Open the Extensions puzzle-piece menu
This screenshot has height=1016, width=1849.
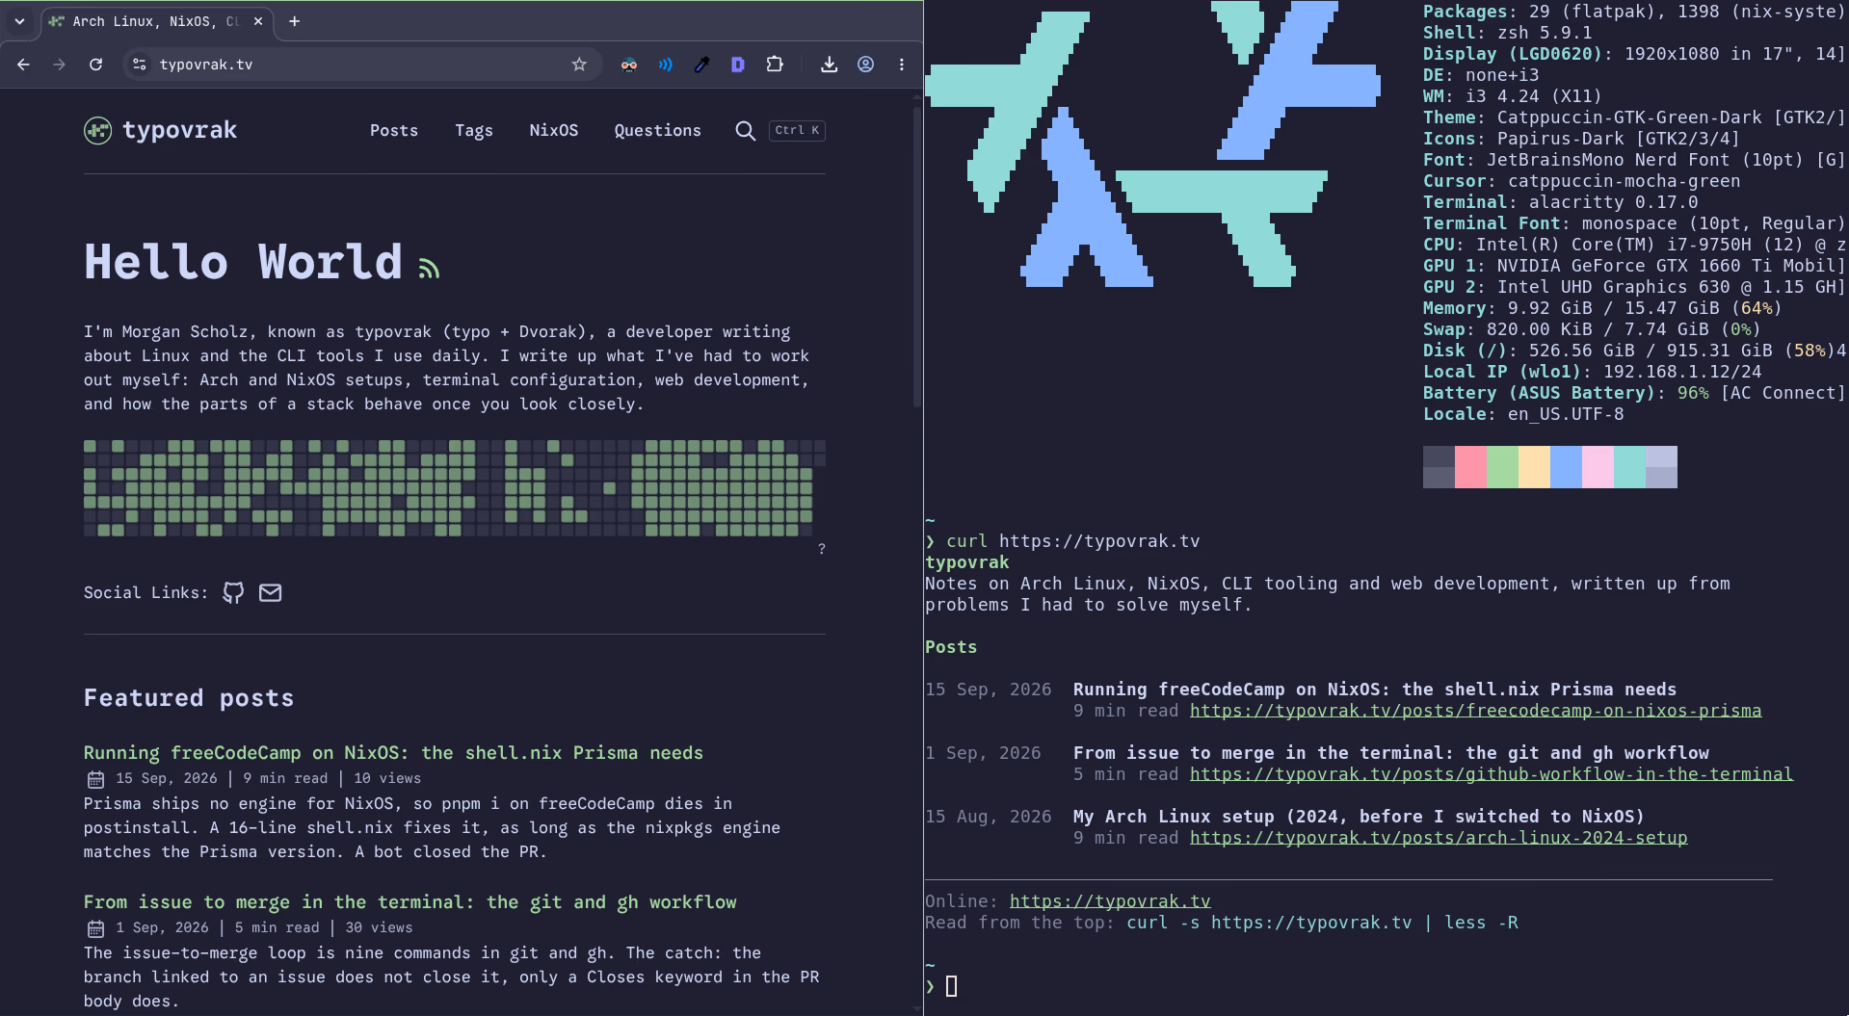point(775,65)
